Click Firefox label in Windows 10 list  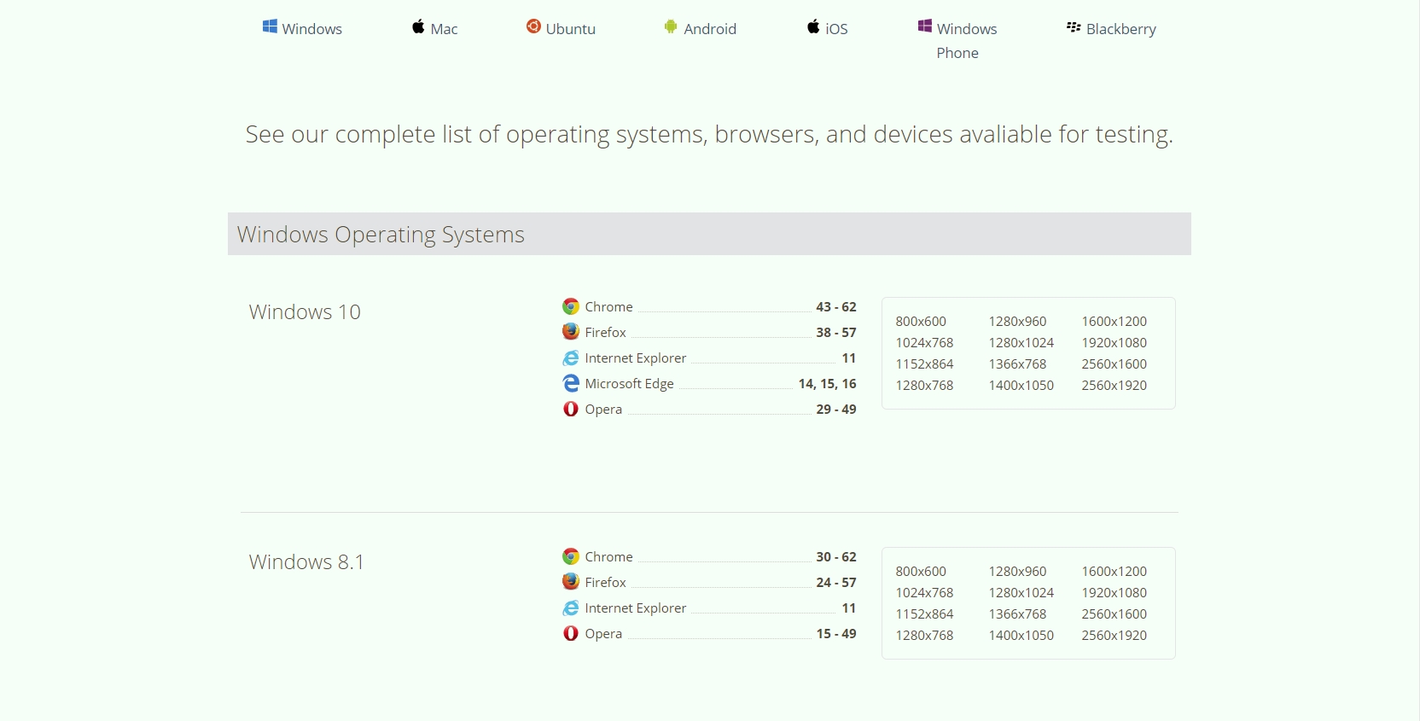point(605,333)
